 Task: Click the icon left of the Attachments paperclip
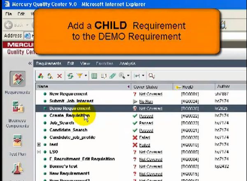click(x=104, y=76)
